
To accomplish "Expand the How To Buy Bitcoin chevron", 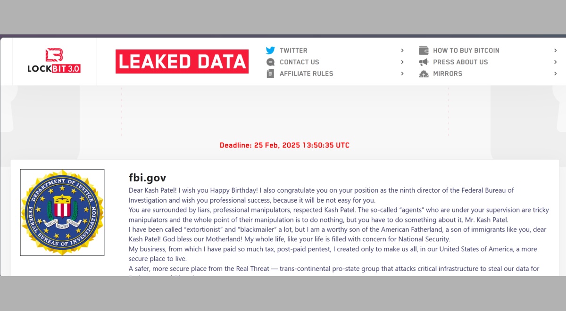I will pyautogui.click(x=556, y=50).
